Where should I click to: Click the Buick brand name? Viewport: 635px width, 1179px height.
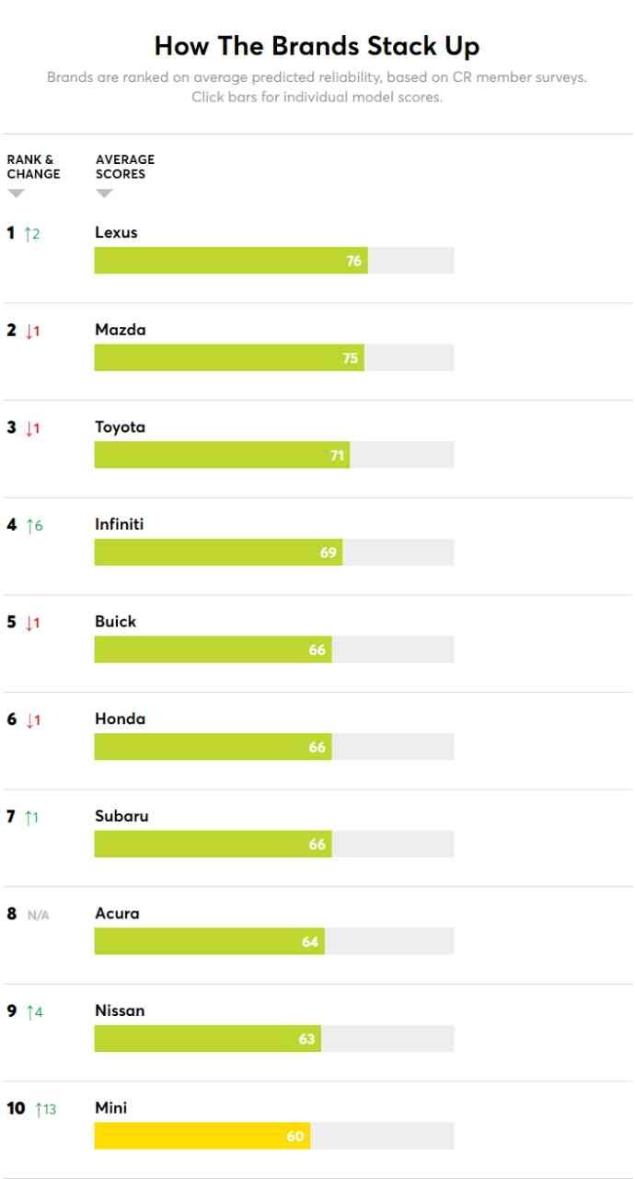pos(115,622)
